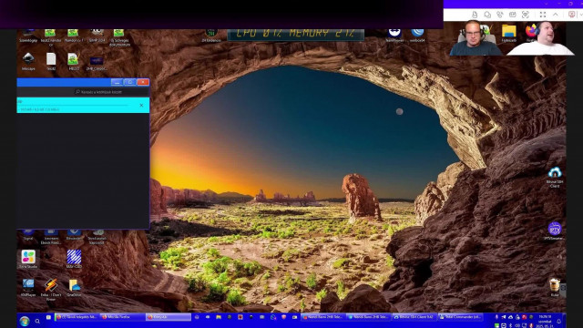Image resolution: width=583 pixels, height=328 pixels.
Task: Click the cloud tray icon
Action: pos(510,317)
